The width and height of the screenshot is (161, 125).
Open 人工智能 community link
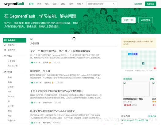click(12, 61)
